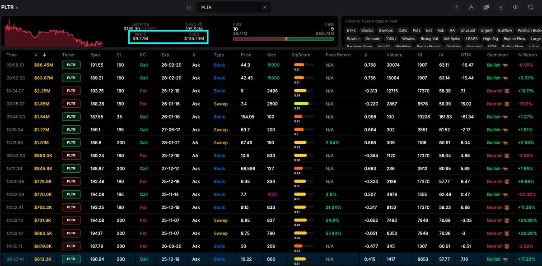542x266 pixels.
Task: Toggle the Rising Vol filter chip
Action: tap(429, 39)
